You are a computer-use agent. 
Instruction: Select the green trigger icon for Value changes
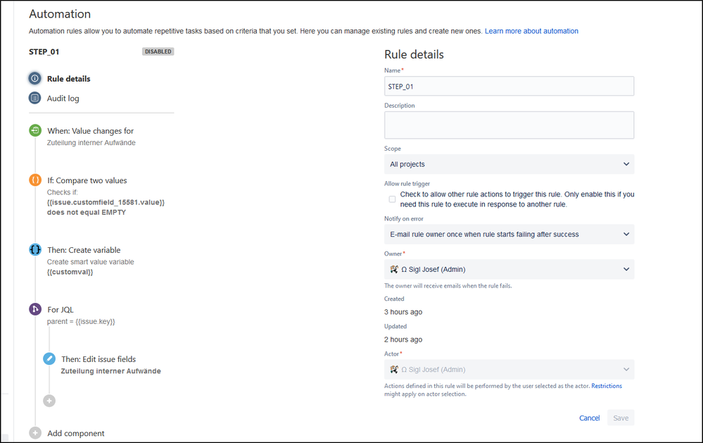(35, 130)
